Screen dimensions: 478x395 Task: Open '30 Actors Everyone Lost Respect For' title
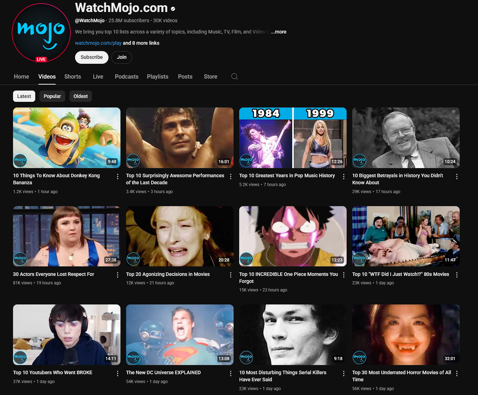tap(54, 274)
